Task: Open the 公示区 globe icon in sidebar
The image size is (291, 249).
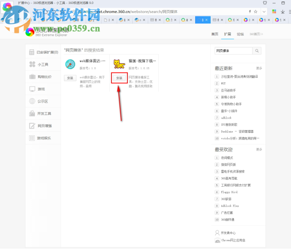Action: pos(32,101)
